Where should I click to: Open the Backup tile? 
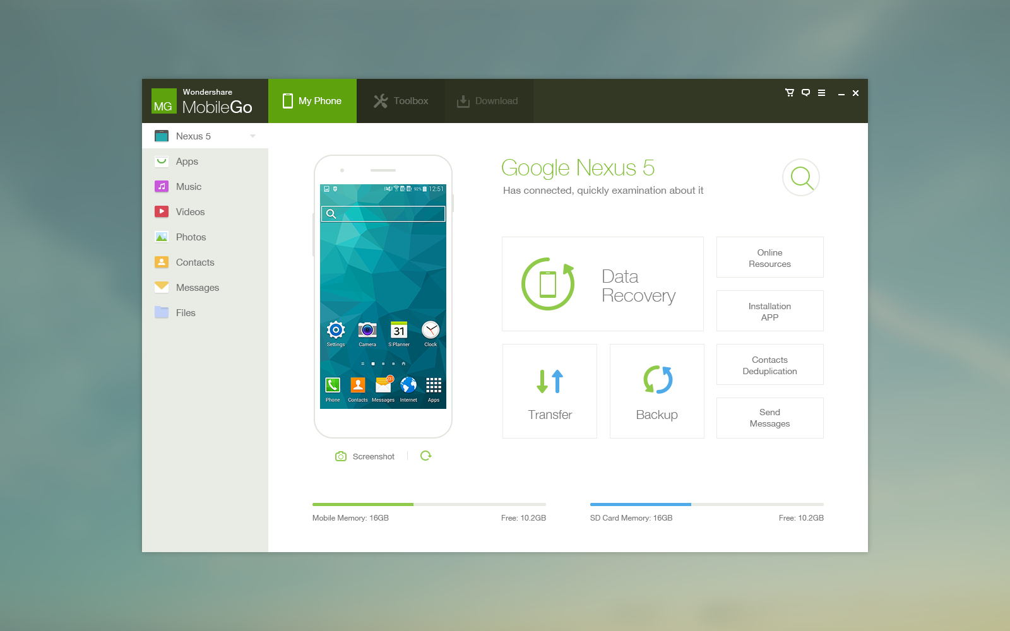657,391
